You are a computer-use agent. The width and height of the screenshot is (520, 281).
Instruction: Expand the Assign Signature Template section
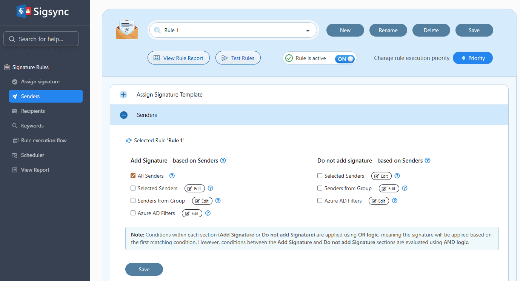[123, 95]
